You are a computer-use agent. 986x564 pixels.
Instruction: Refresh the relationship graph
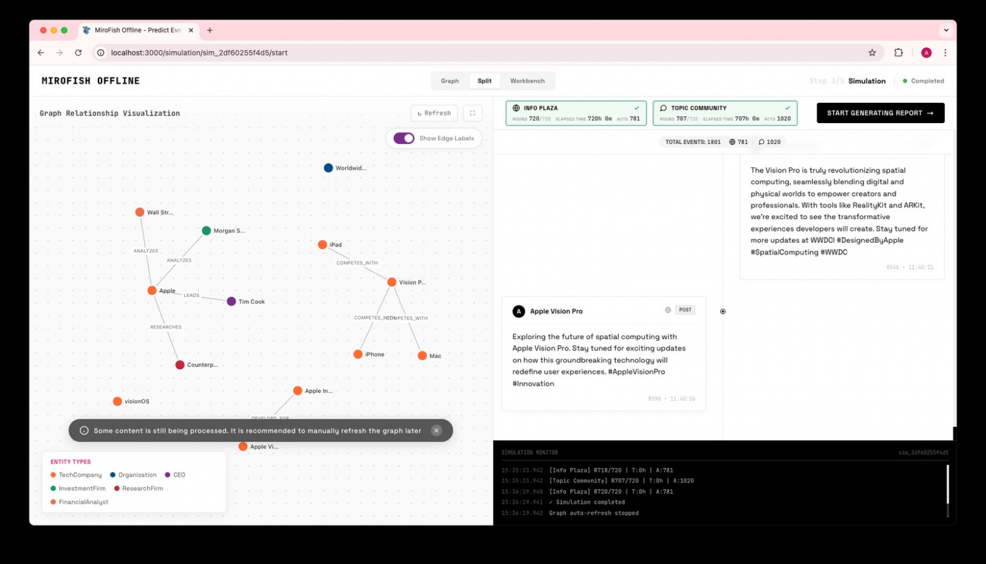pos(434,113)
